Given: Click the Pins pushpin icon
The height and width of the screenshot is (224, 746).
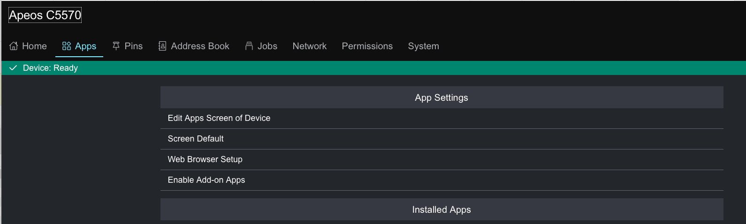Looking at the screenshot, I should pyautogui.click(x=116, y=46).
